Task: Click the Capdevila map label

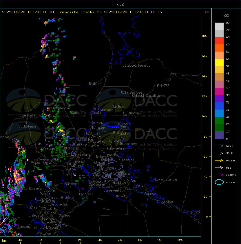Action: pos(78,113)
